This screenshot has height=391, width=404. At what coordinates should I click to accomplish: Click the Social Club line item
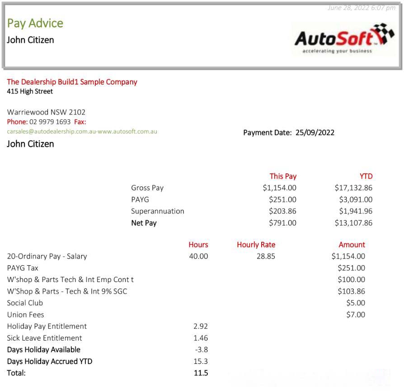click(25, 303)
